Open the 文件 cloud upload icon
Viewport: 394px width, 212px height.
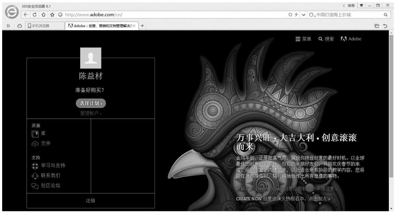(x=35, y=143)
